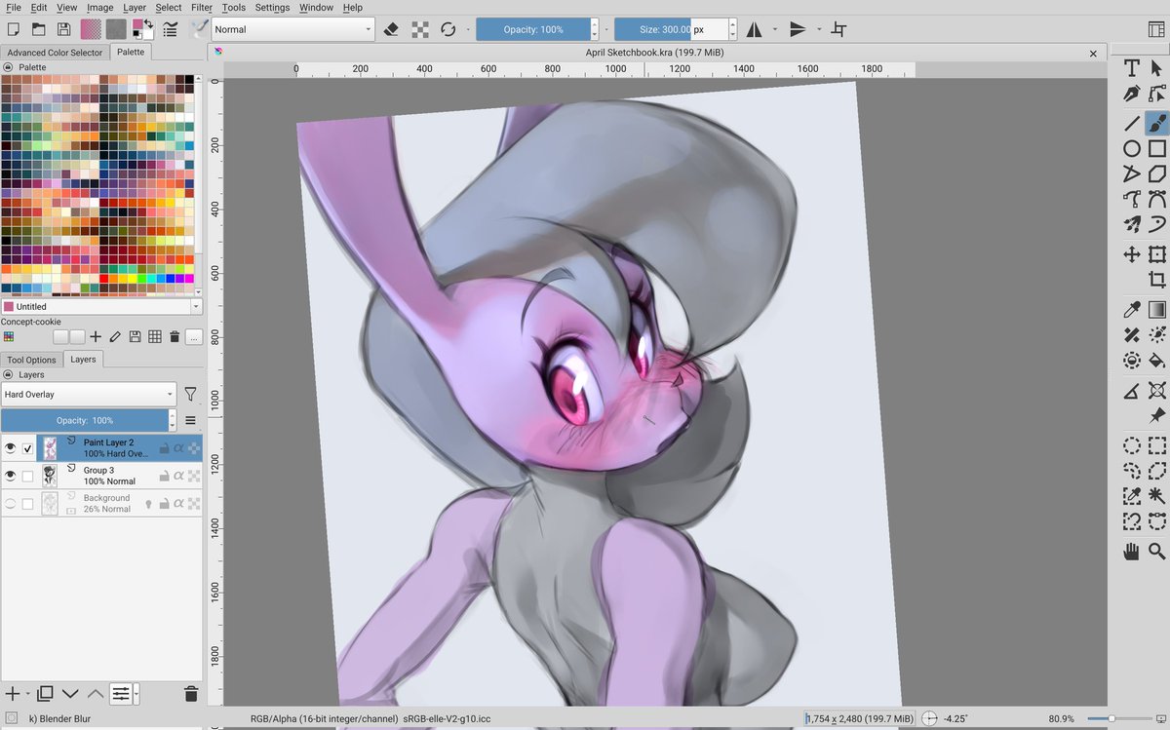1170x730 pixels.
Task: Select the Calligraphy tool
Action: 1131,95
